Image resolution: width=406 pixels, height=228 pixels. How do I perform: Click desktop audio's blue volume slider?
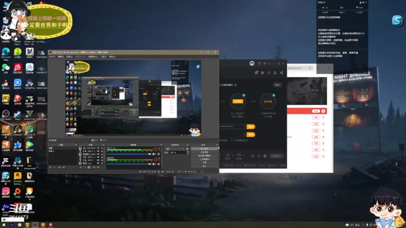[129, 164]
